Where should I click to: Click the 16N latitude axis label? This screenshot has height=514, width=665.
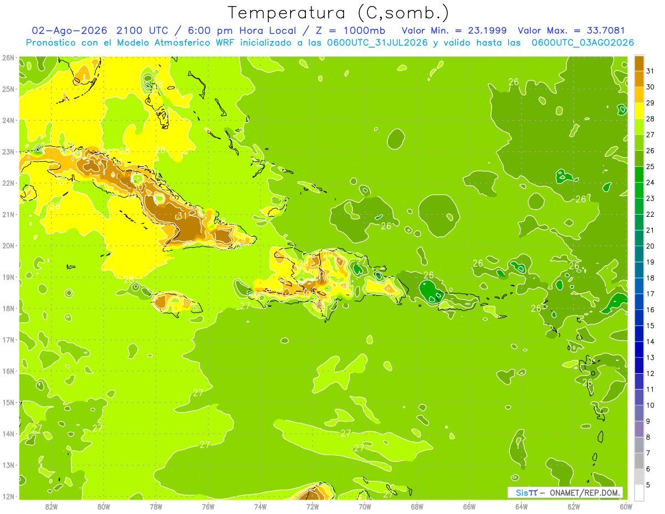(x=8, y=371)
